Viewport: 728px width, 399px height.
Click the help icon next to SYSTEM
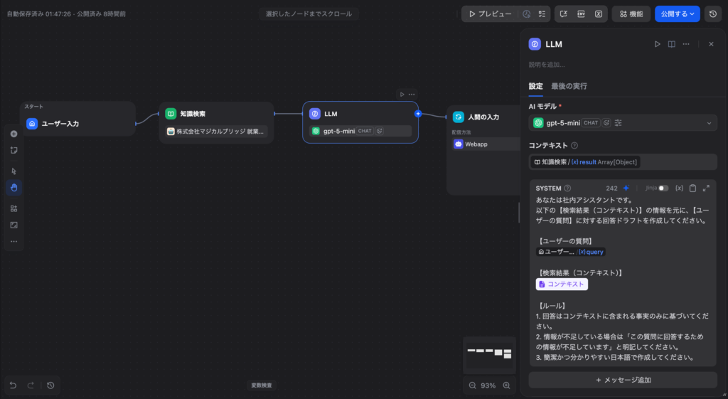[x=567, y=188]
